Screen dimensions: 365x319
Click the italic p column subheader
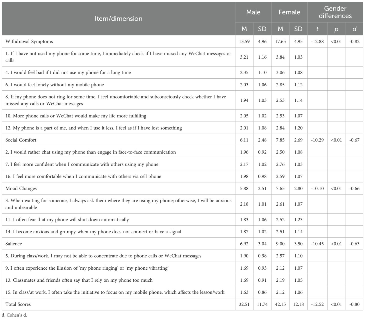pyautogui.click(x=336, y=29)
